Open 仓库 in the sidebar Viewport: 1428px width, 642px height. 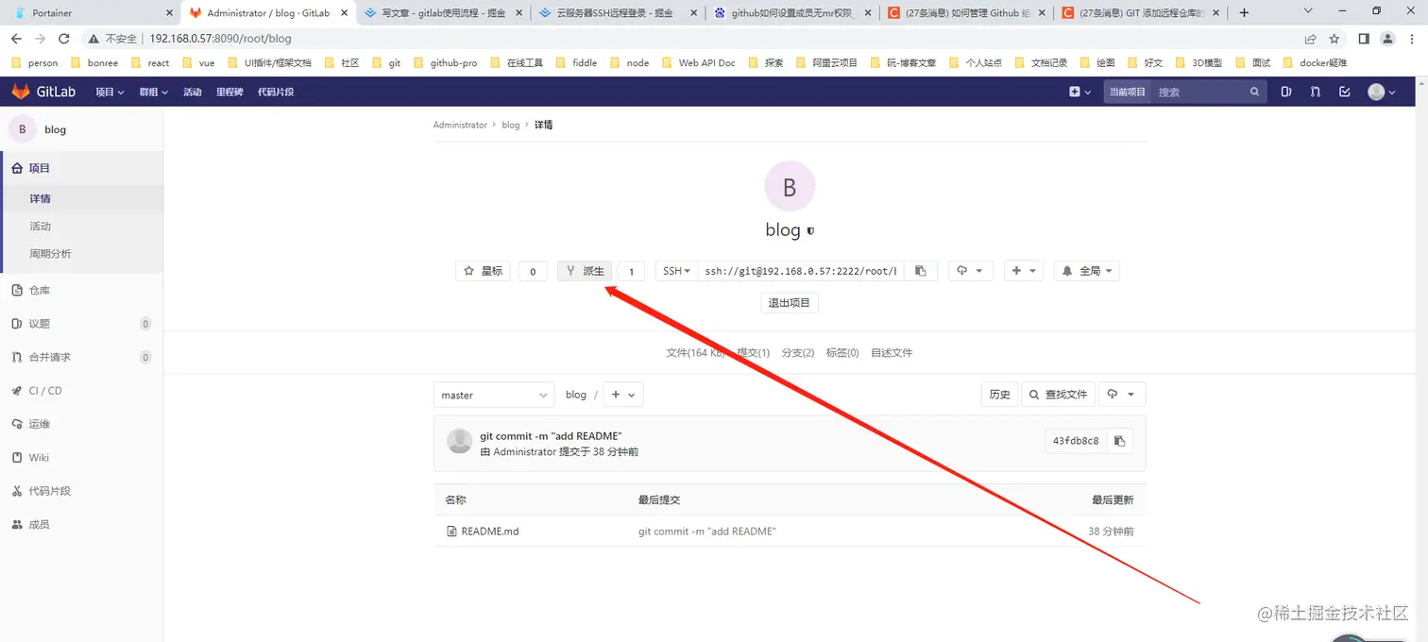pos(81,291)
